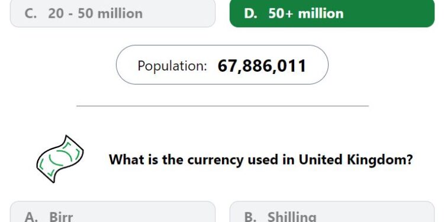Click the letter "A." beside Birr
444x222 pixels.
pos(31,217)
